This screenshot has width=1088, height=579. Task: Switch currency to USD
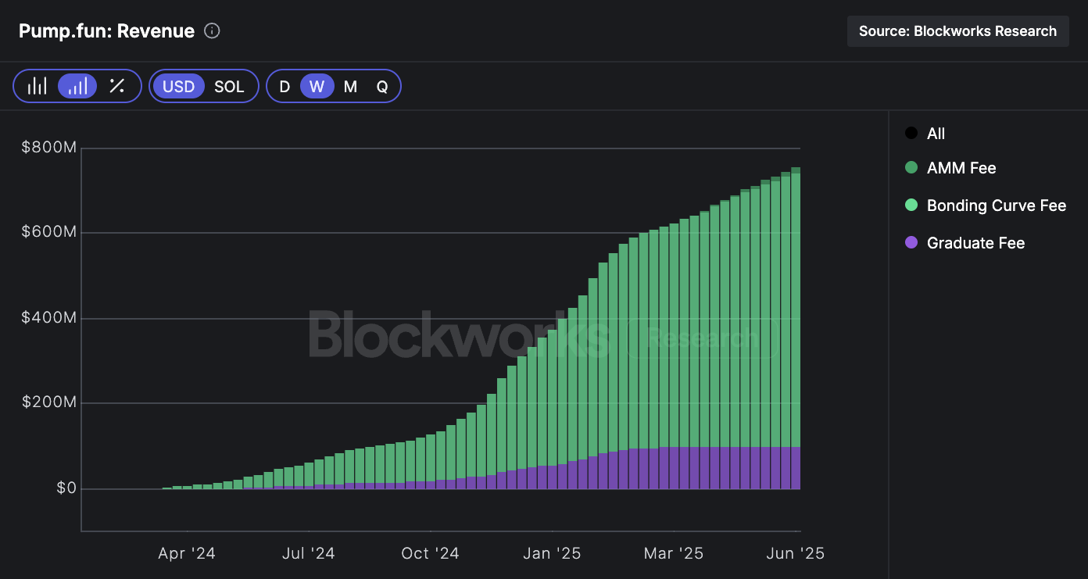pyautogui.click(x=178, y=86)
